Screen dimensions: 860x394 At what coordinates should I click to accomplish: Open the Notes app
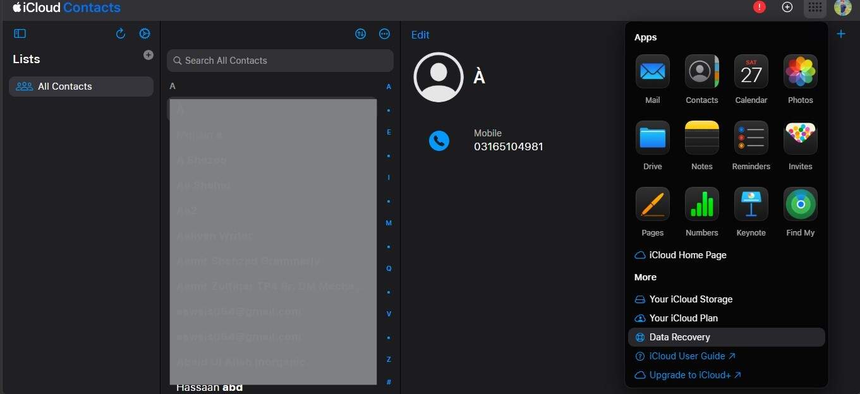[701, 138]
